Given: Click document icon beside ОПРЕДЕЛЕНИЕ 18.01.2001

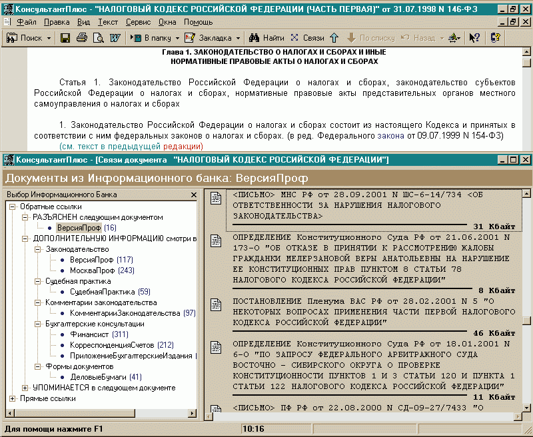Looking at the screenshot, I should point(216,347).
